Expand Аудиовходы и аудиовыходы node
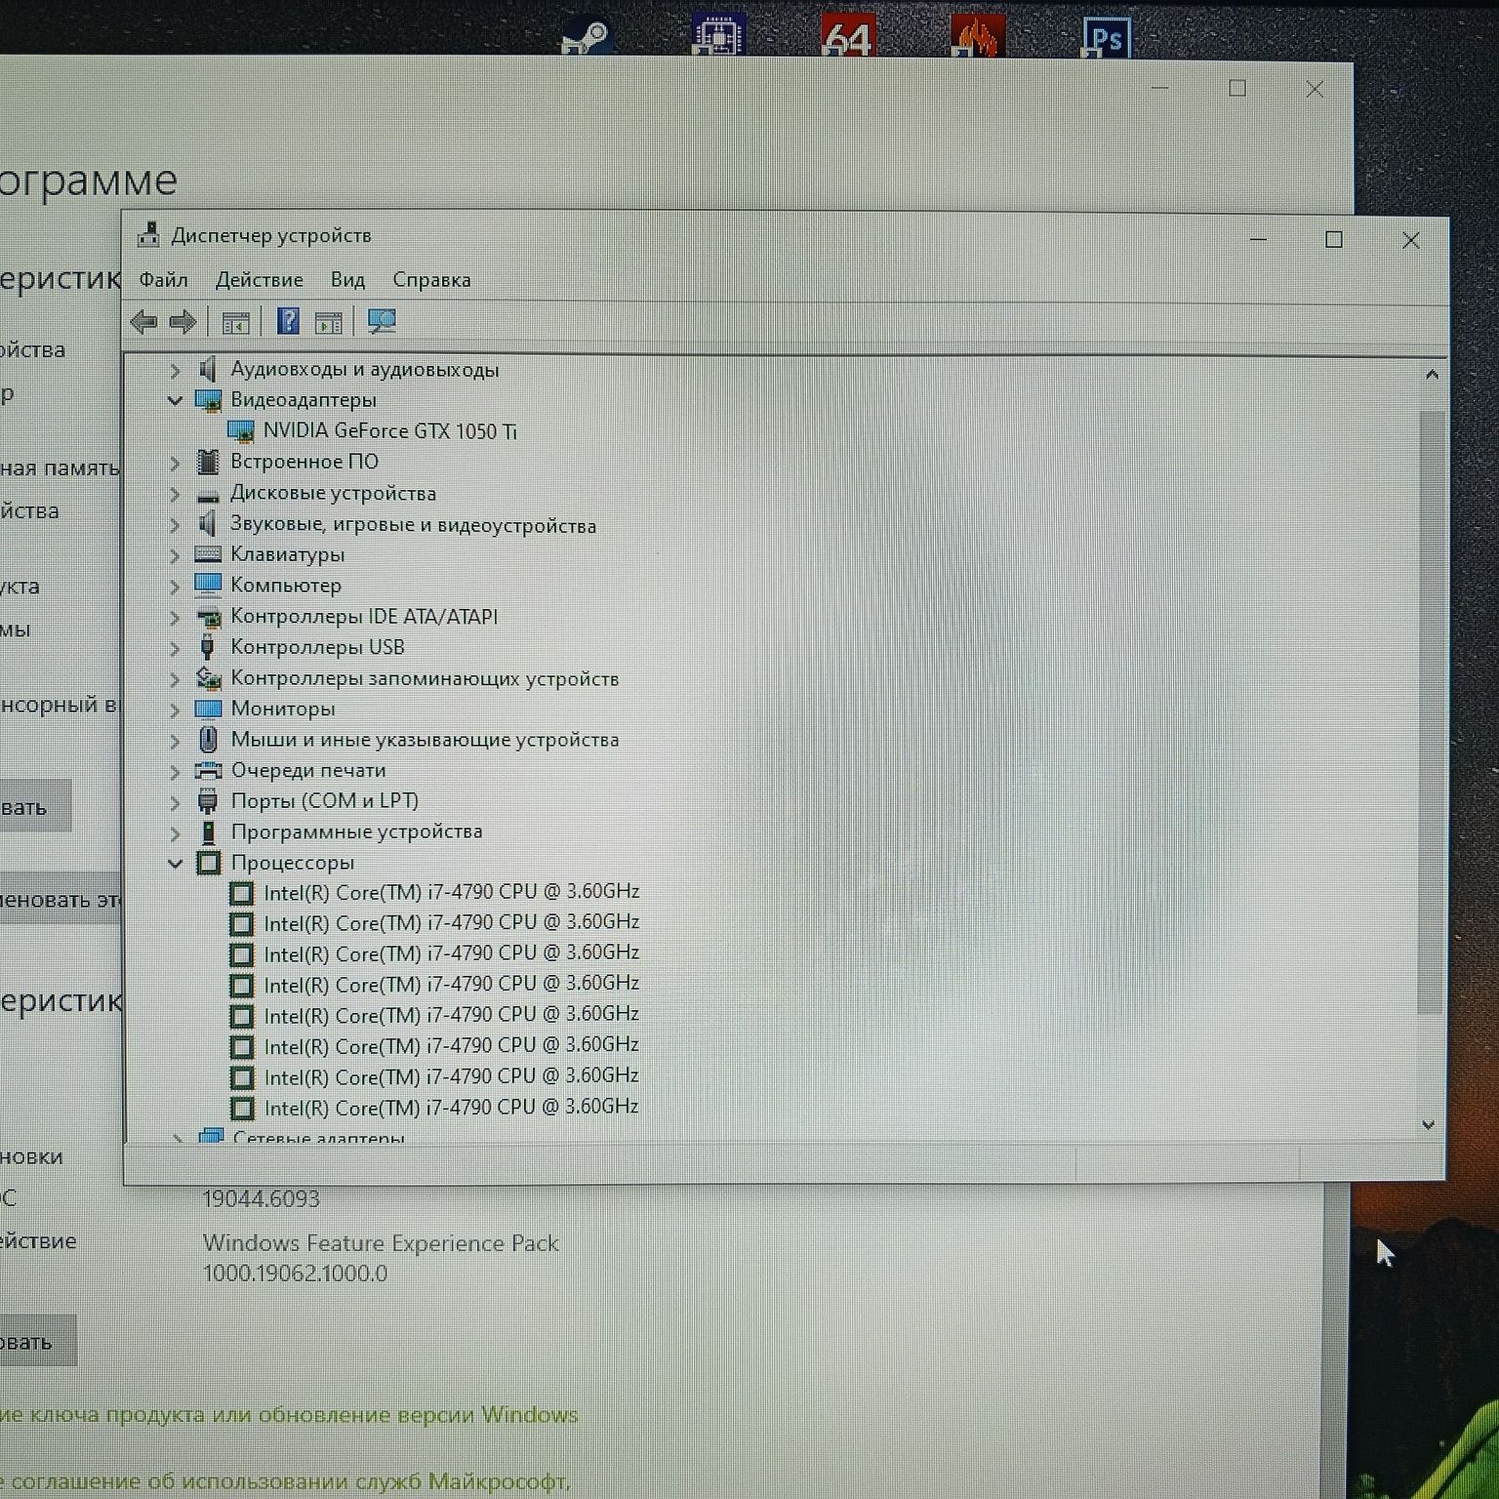Screen dimensions: 1499x1499 [175, 370]
